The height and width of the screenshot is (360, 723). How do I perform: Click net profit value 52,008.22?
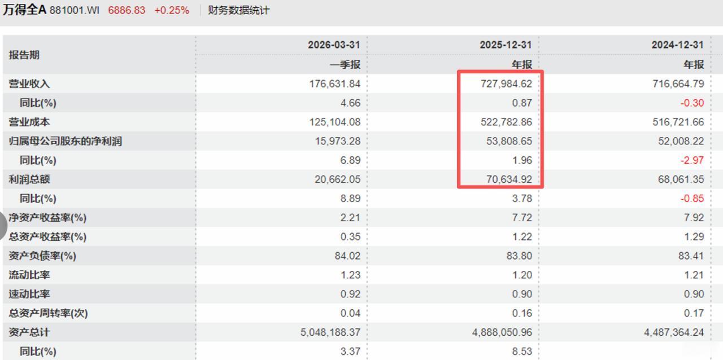(x=681, y=141)
